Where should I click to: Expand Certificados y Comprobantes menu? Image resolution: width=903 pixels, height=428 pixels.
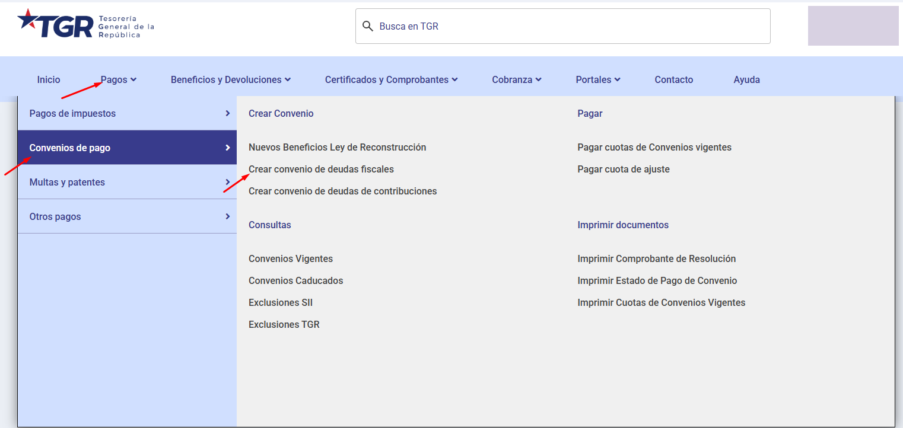click(x=392, y=79)
